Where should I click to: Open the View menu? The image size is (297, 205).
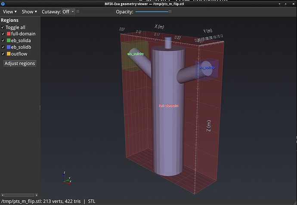coord(10,12)
